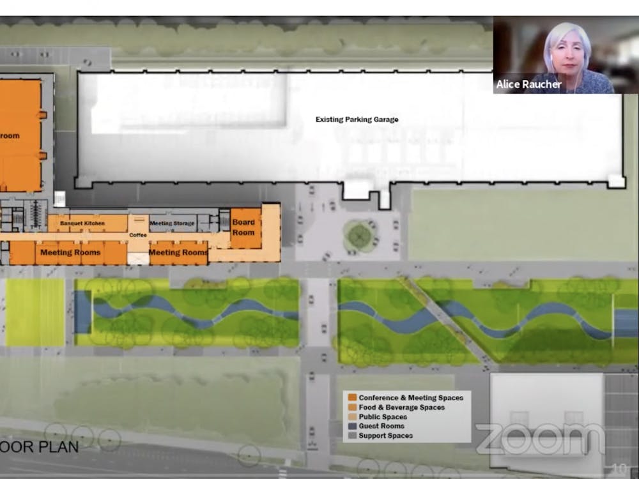Click the Support Spaces gray legend swatch
The width and height of the screenshot is (639, 479).
pyautogui.click(x=352, y=436)
